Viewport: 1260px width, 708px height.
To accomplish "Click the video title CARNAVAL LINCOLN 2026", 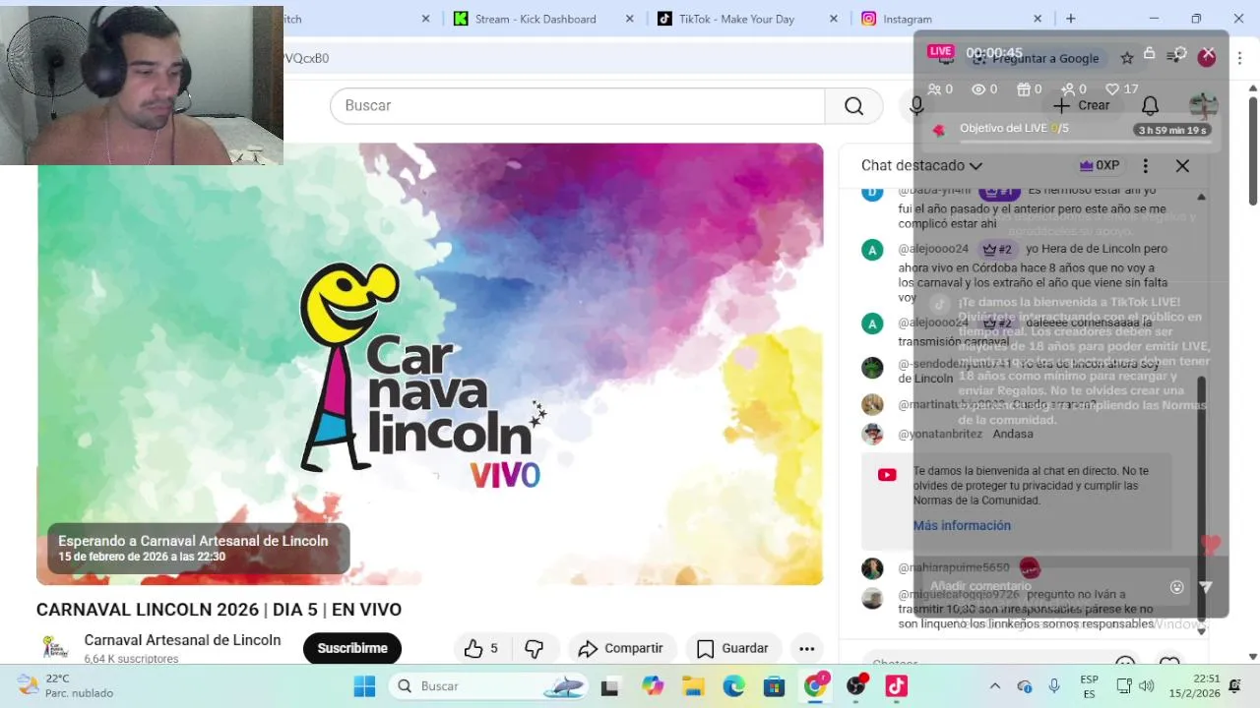I will pos(219,610).
